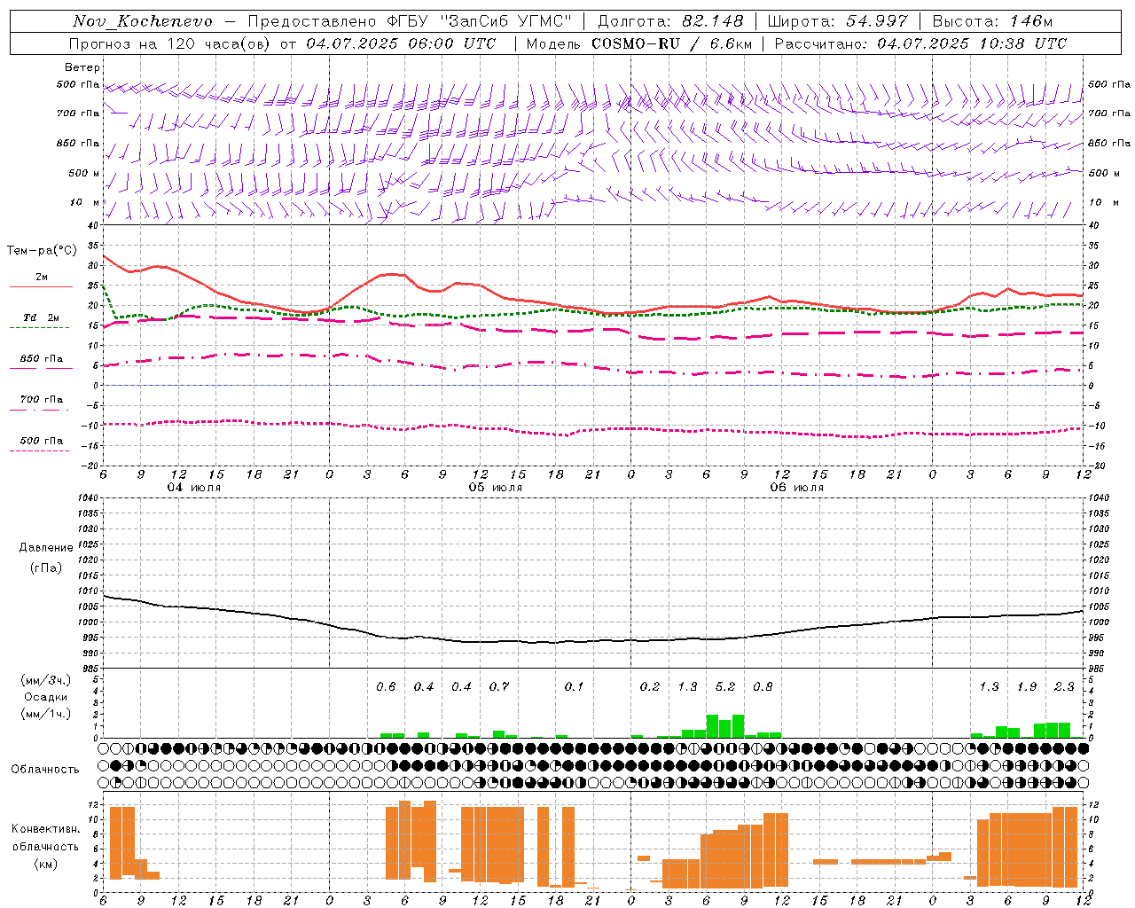Screen dimensions: 1135x908
Task: Click the Td 2м dew point legend entry
Action: [41, 321]
